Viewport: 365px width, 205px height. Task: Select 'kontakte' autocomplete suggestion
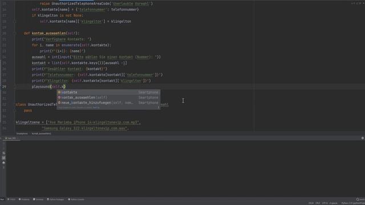tap(108, 92)
